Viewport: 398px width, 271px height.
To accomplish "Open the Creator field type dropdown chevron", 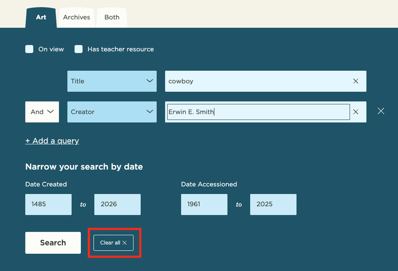I will (150, 112).
